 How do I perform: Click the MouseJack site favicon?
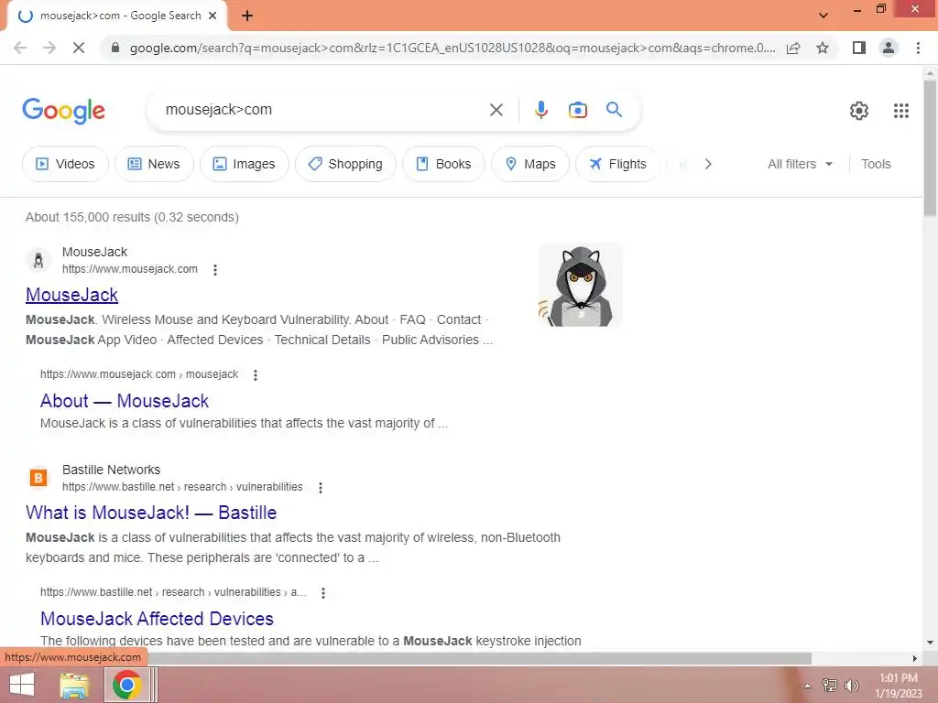pyautogui.click(x=38, y=260)
